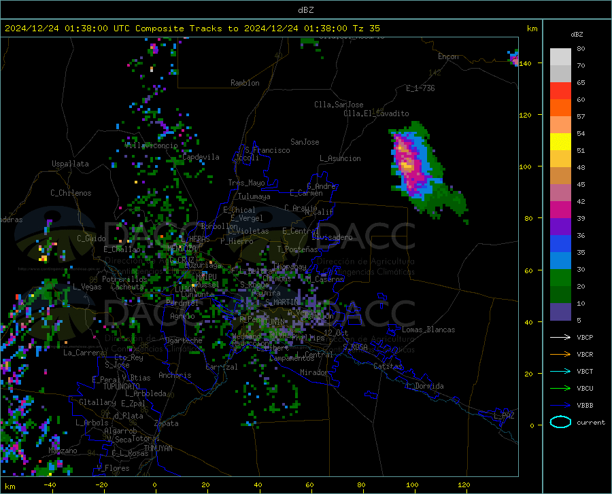Select the light gray 70 dBZ swatch

point(560,57)
